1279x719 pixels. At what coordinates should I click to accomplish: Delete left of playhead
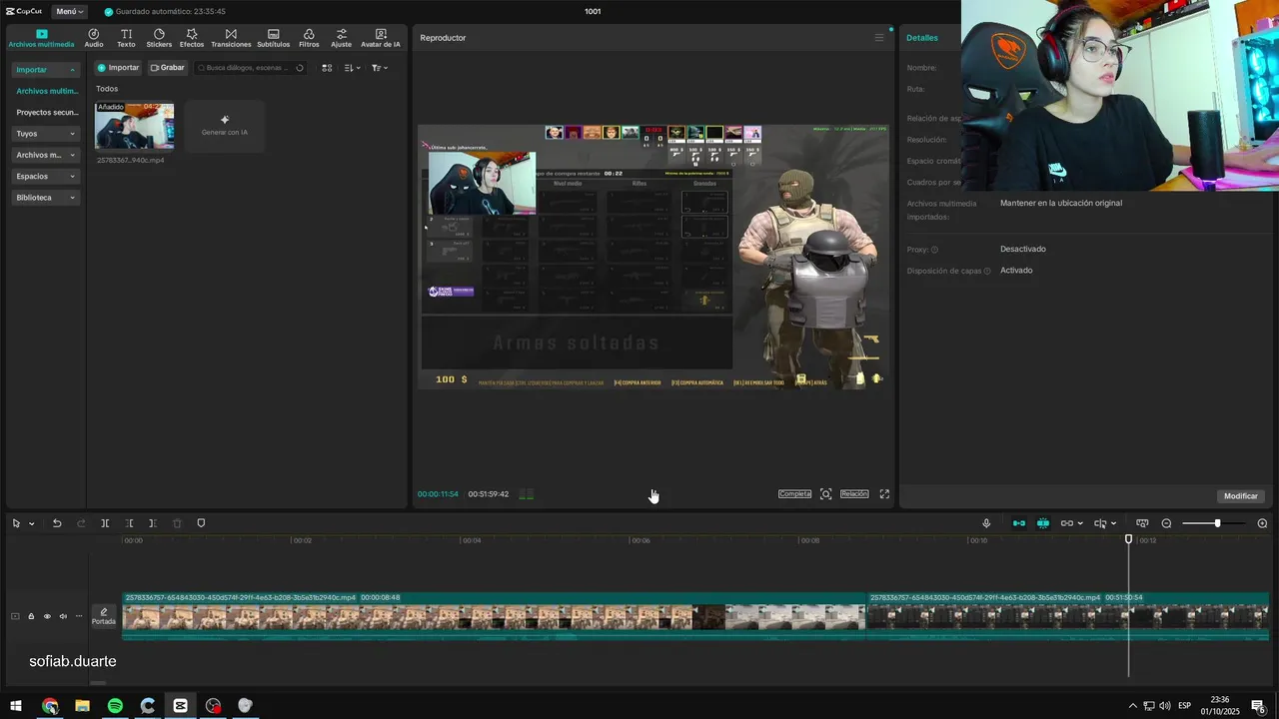[129, 523]
